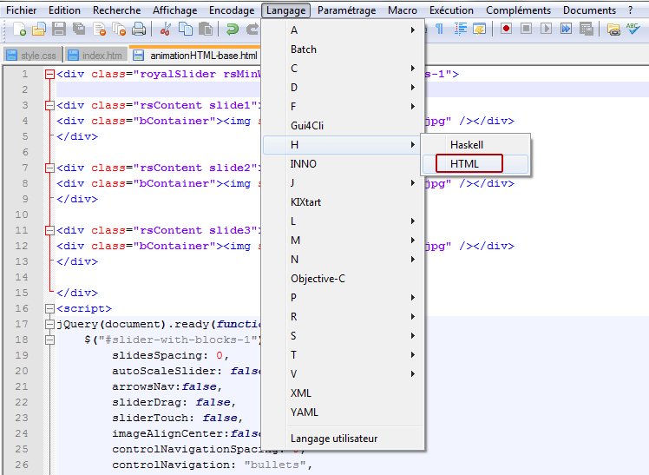Create a new document with New icon
Viewport: 649px width, 475px height.
(x=19, y=29)
